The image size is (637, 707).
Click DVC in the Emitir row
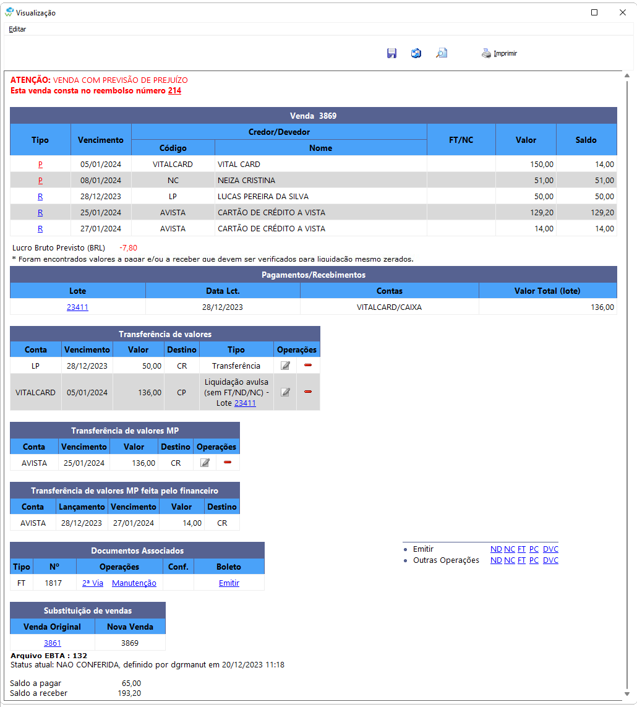coord(550,549)
